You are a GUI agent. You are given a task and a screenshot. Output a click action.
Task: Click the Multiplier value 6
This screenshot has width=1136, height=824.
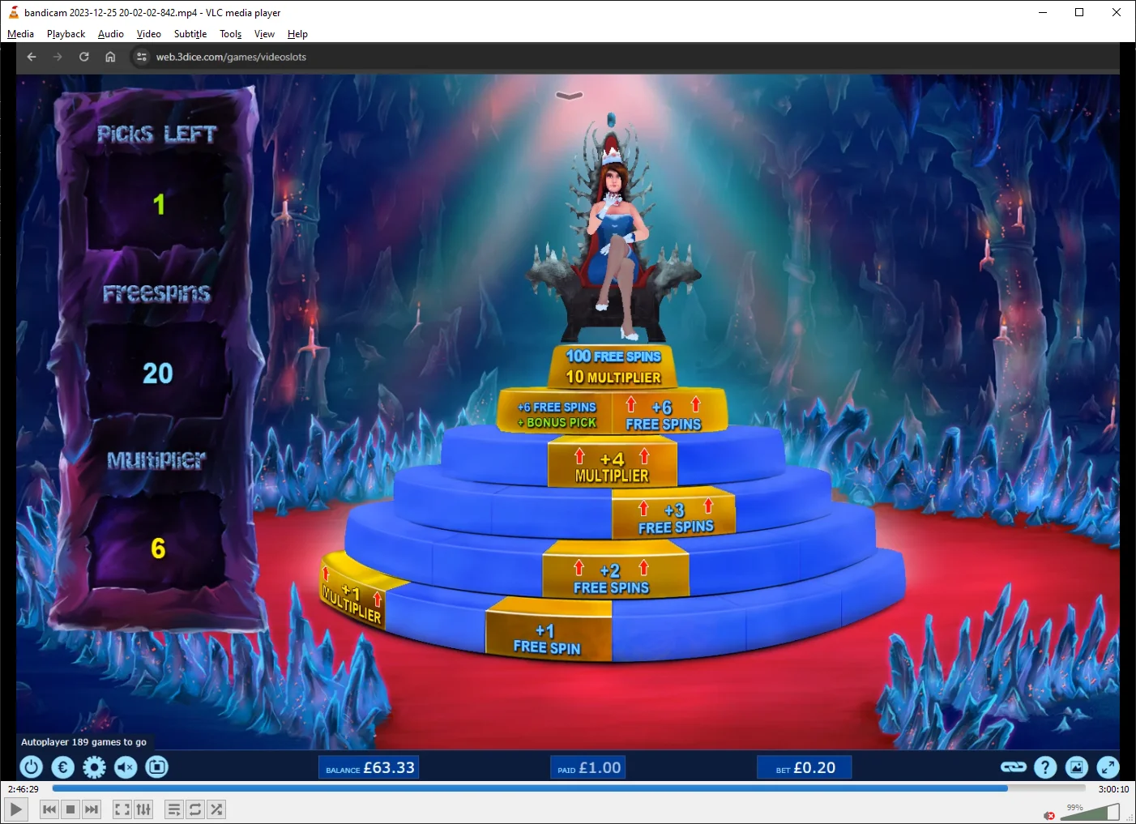[x=158, y=549]
